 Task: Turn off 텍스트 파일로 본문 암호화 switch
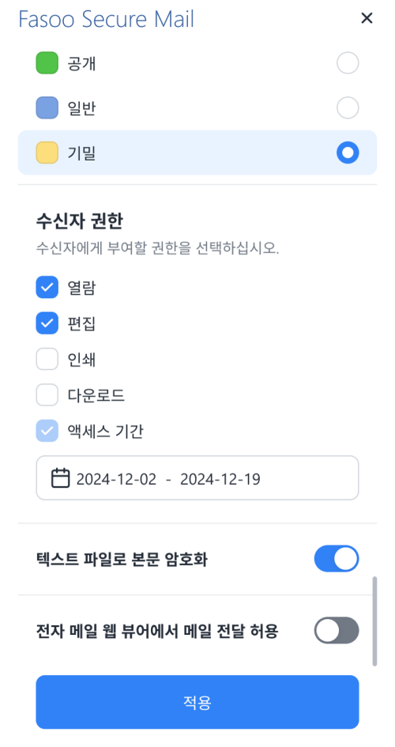pyautogui.click(x=337, y=559)
